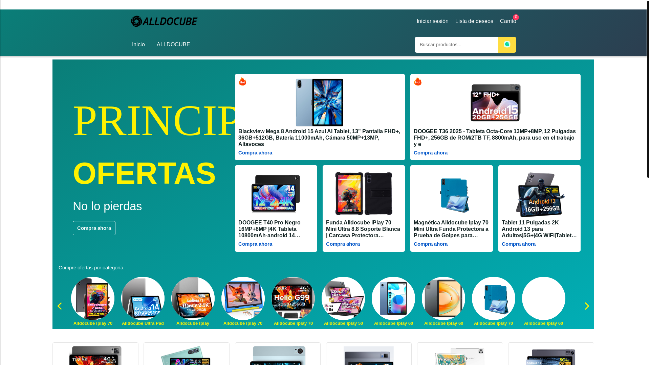Select blue case Iplay 70 category circle
This screenshot has height=365, width=650.
(494, 298)
